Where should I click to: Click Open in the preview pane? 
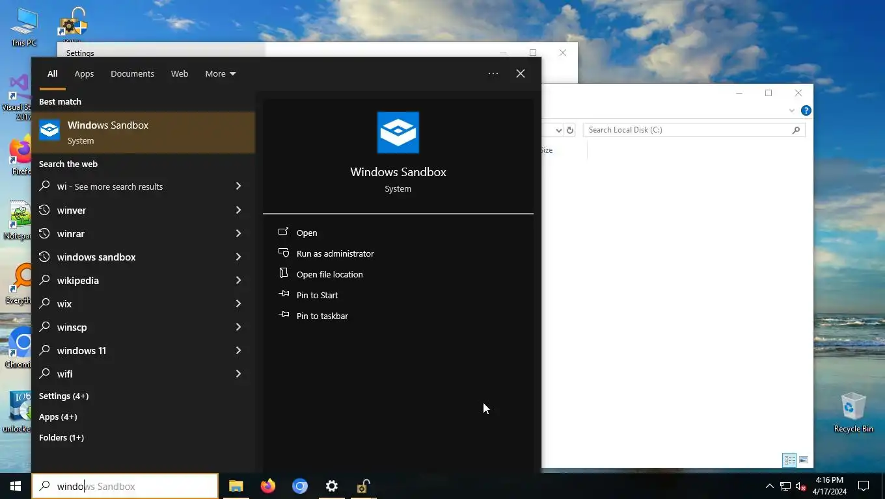[x=306, y=233]
